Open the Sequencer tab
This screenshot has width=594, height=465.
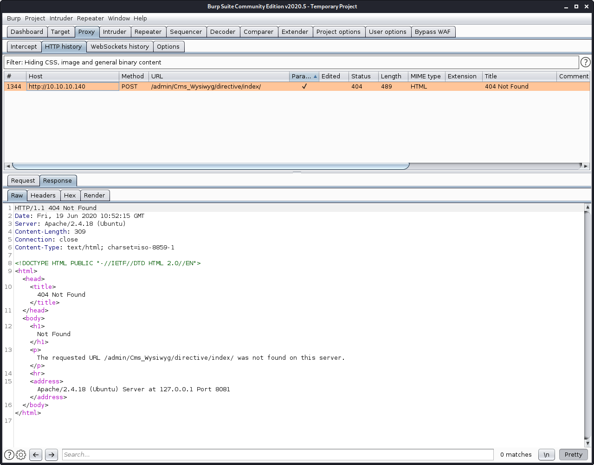click(x=186, y=32)
